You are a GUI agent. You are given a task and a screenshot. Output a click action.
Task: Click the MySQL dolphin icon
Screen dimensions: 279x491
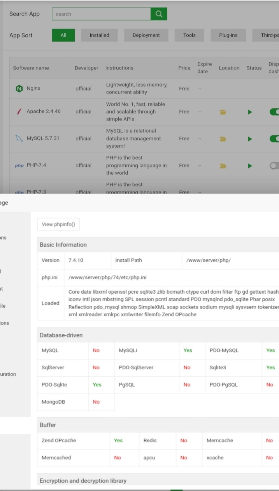(19, 138)
